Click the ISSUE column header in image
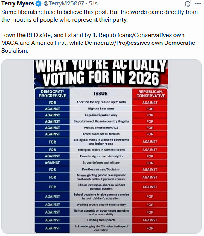Image resolution: width=204 pixels, height=236 pixels. [x=101, y=94]
